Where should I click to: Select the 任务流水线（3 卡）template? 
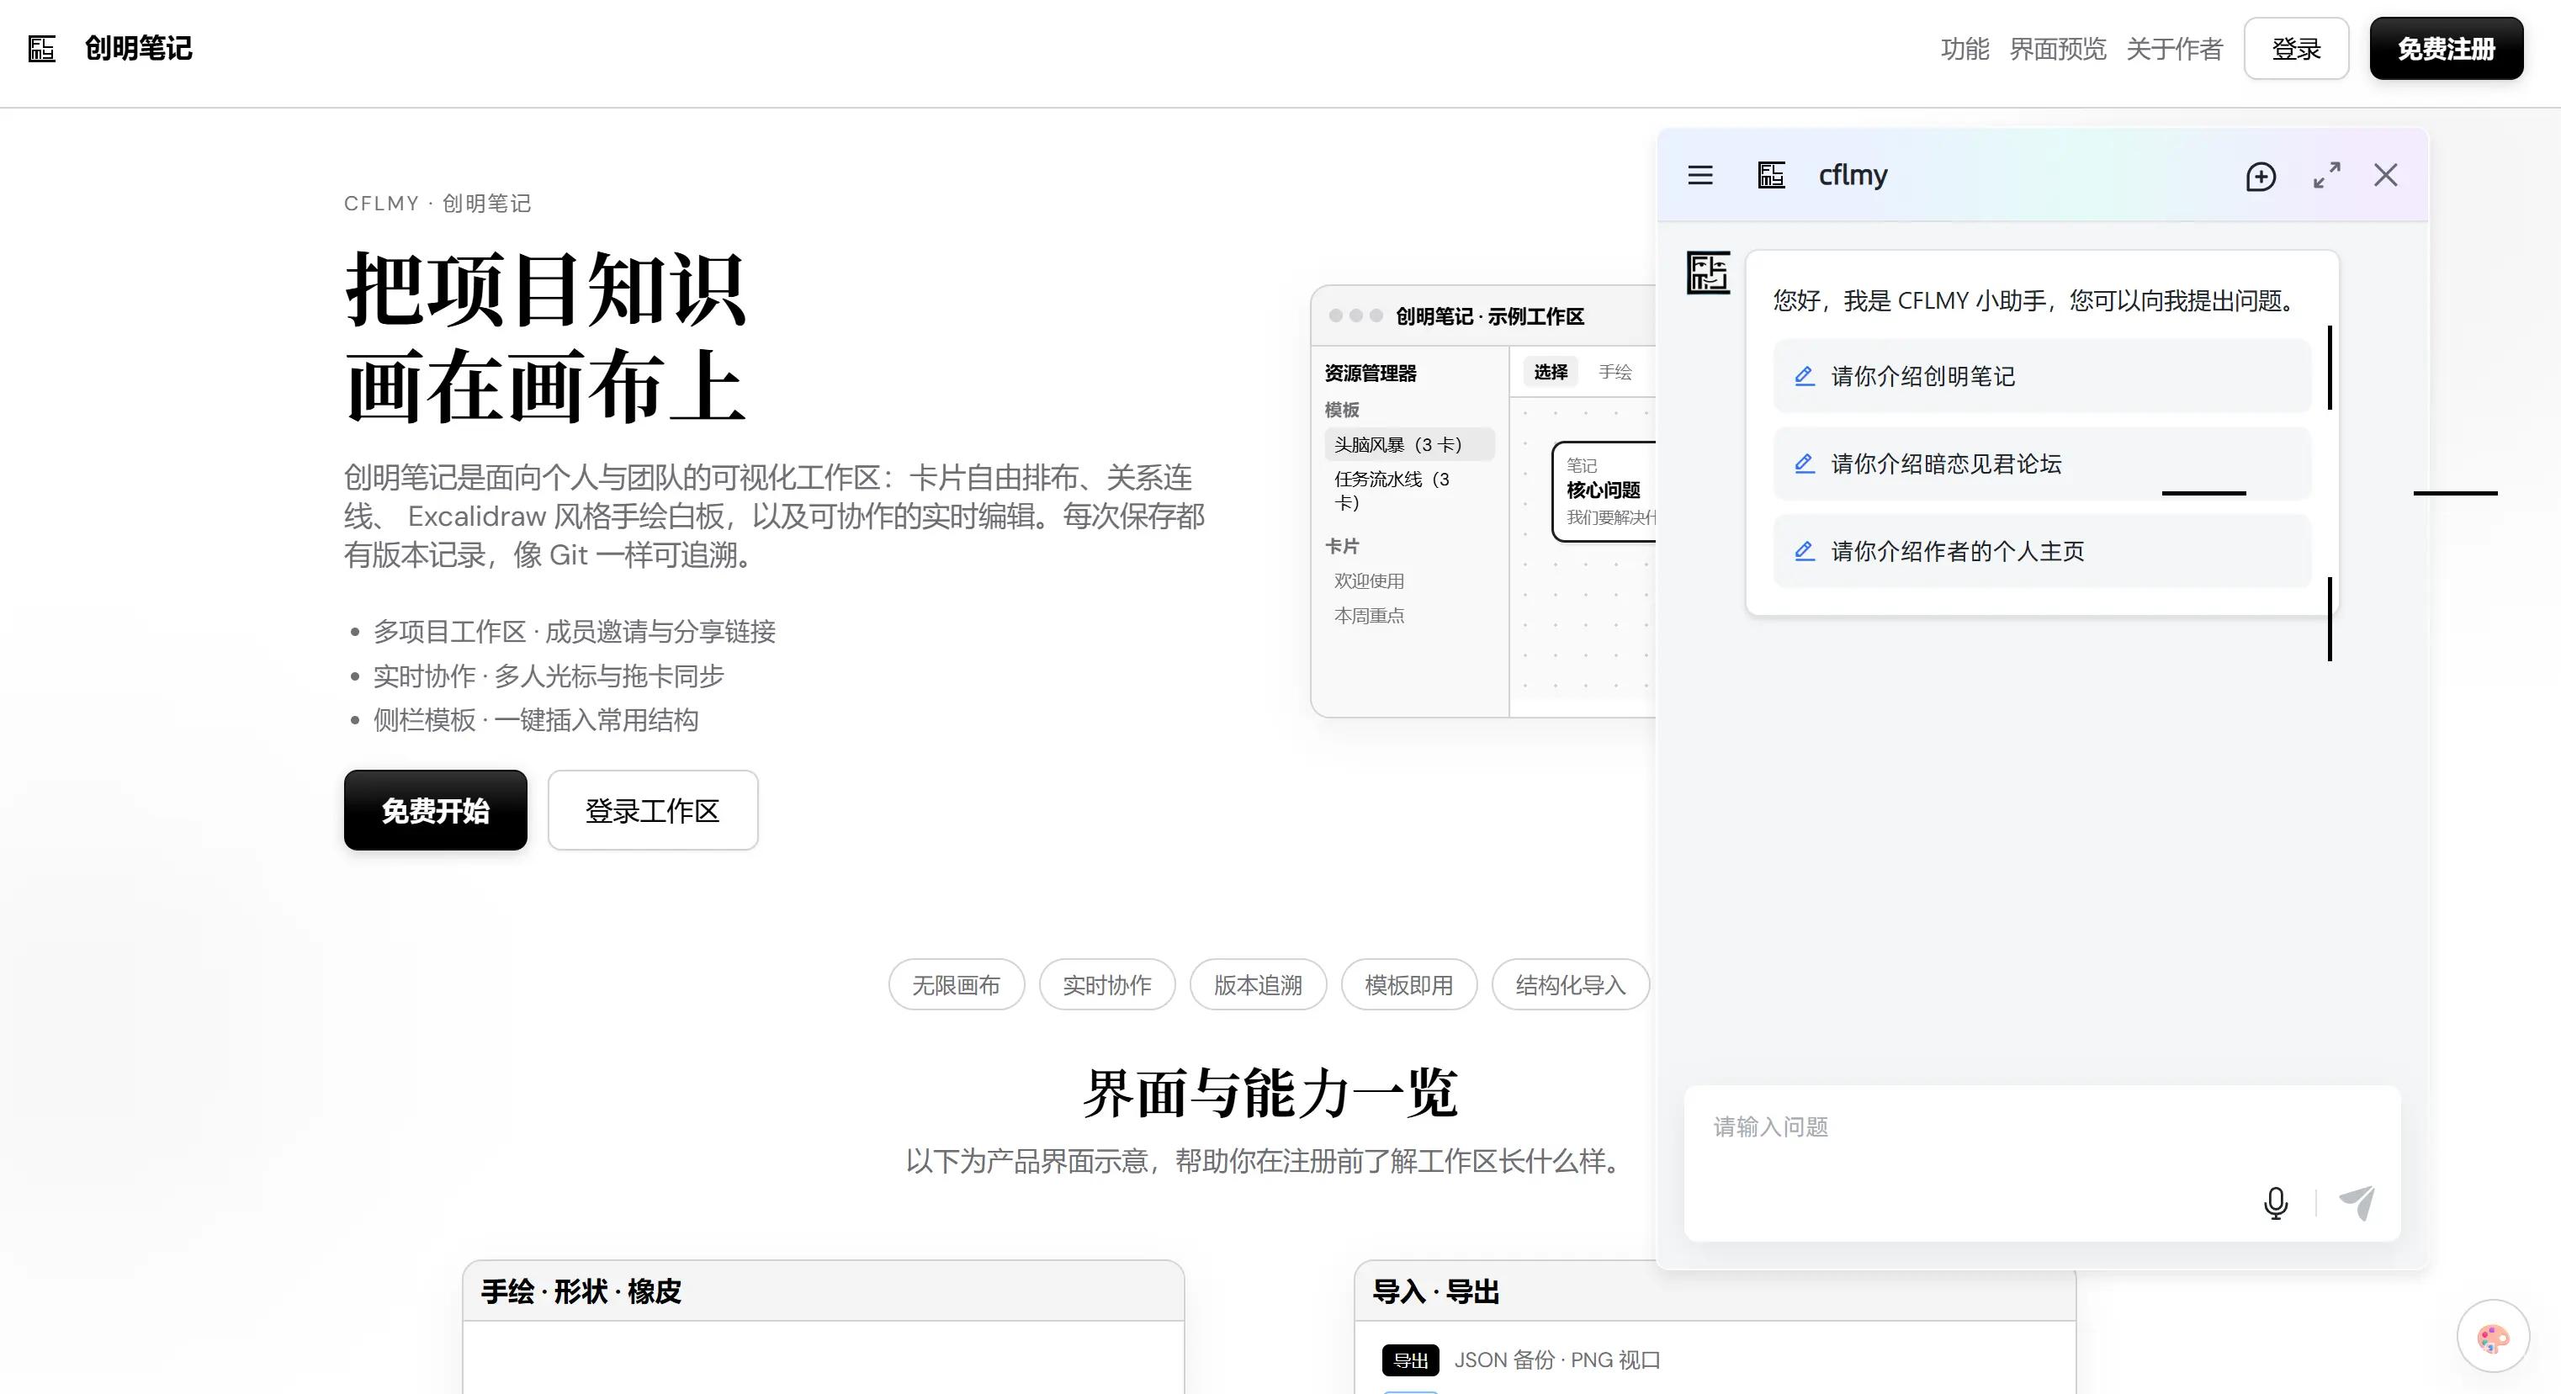(1408, 491)
